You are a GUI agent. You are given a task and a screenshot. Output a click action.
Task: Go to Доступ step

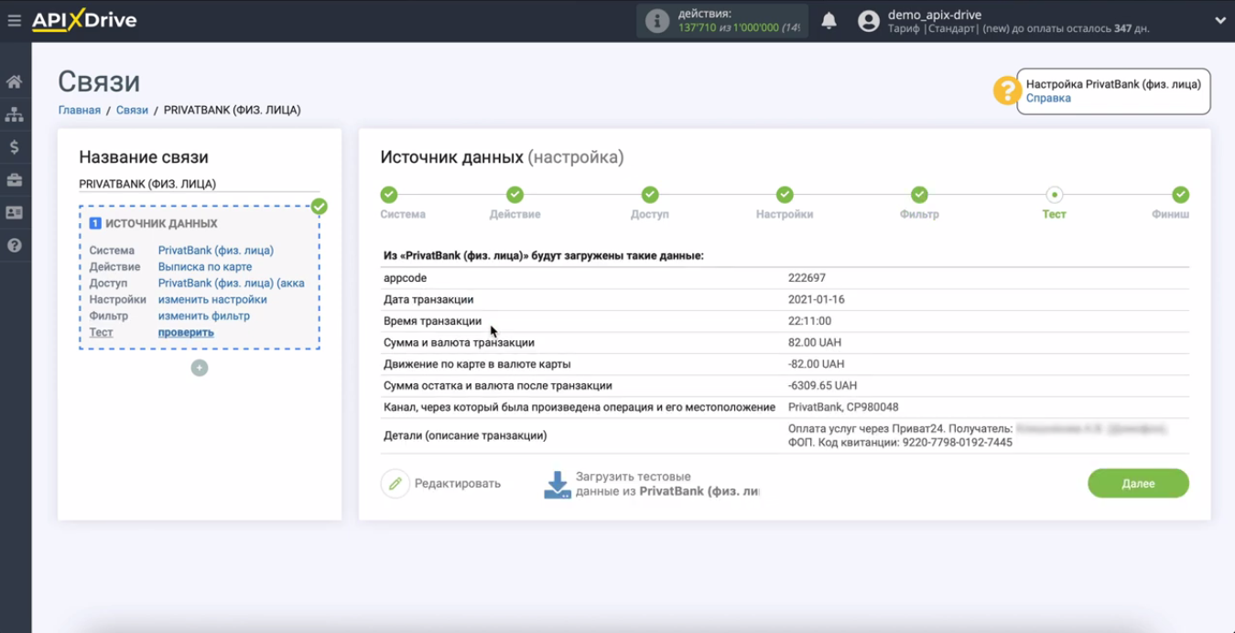[650, 194]
